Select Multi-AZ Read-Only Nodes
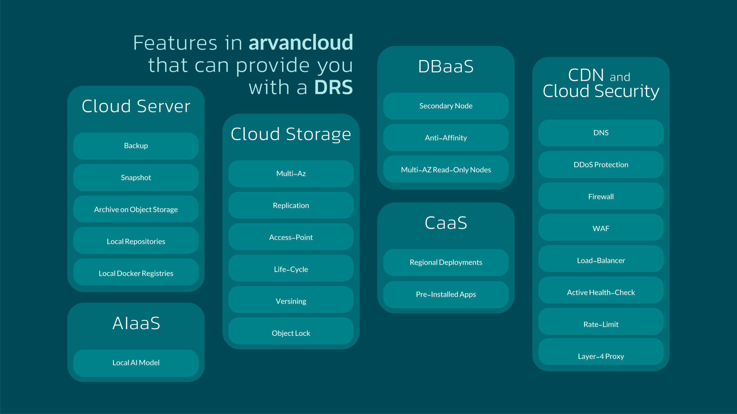Screen dimensions: 737x414 446,170
